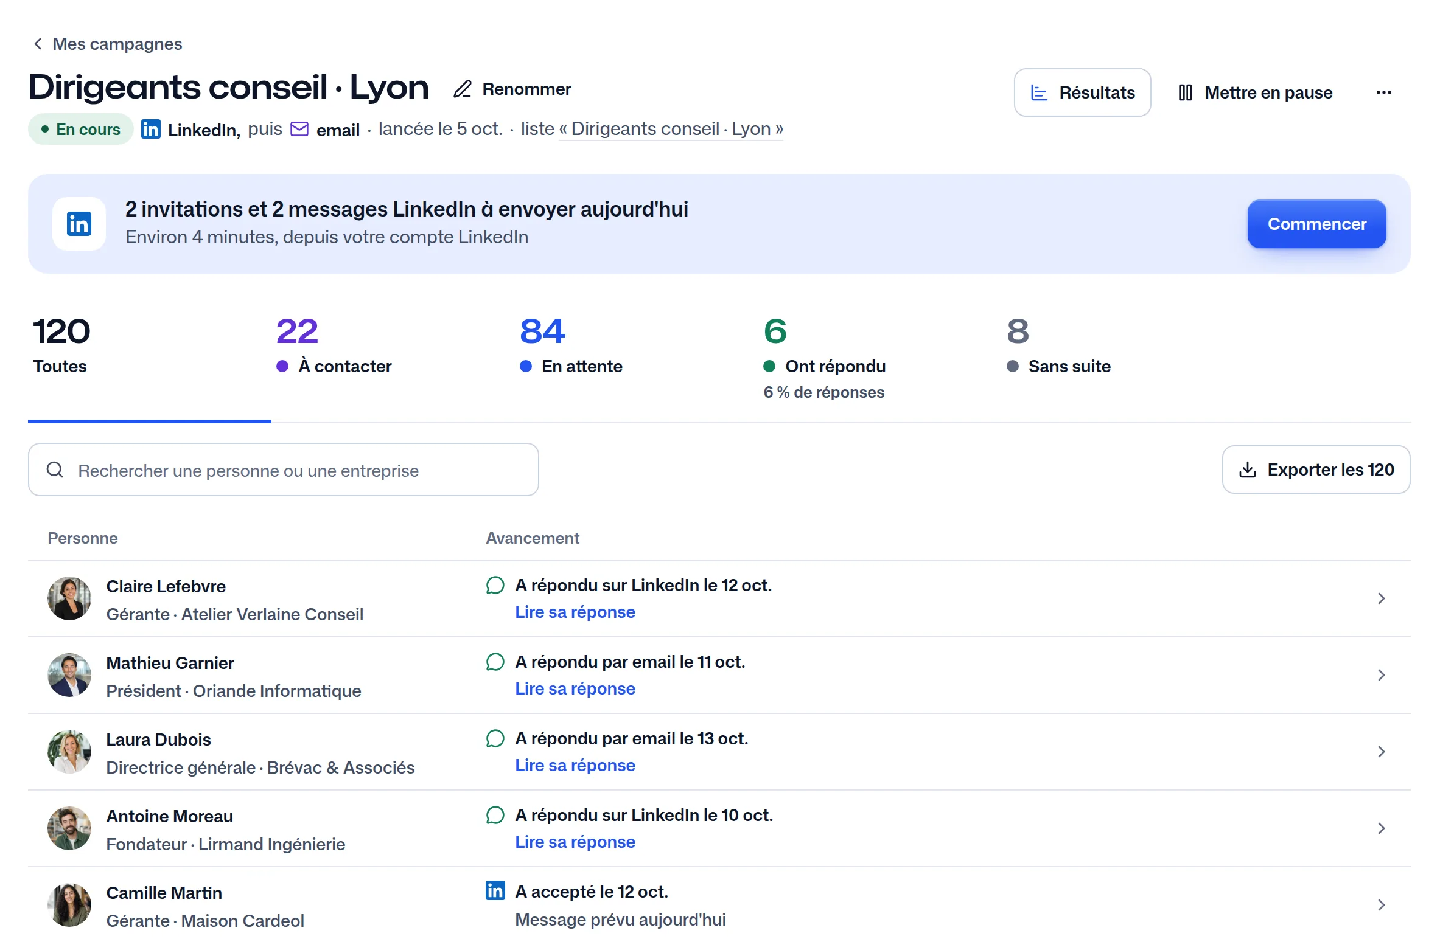1440x939 pixels.
Task: Click Laura Dubois's avatar
Action: [x=69, y=752]
